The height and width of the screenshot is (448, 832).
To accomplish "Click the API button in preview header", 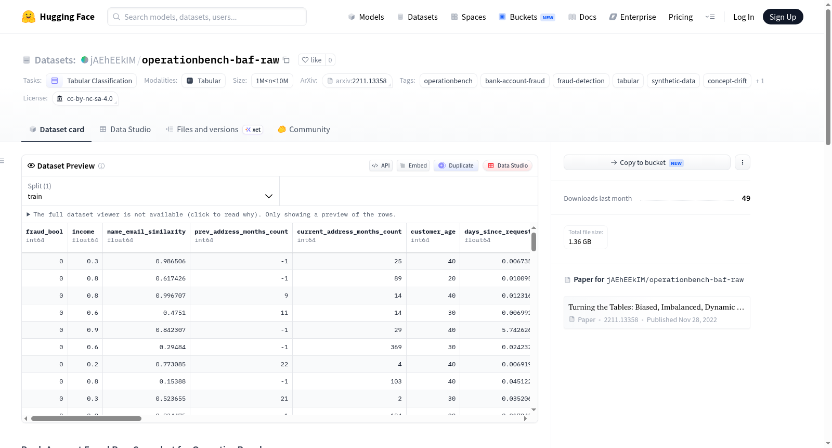I will coord(381,165).
